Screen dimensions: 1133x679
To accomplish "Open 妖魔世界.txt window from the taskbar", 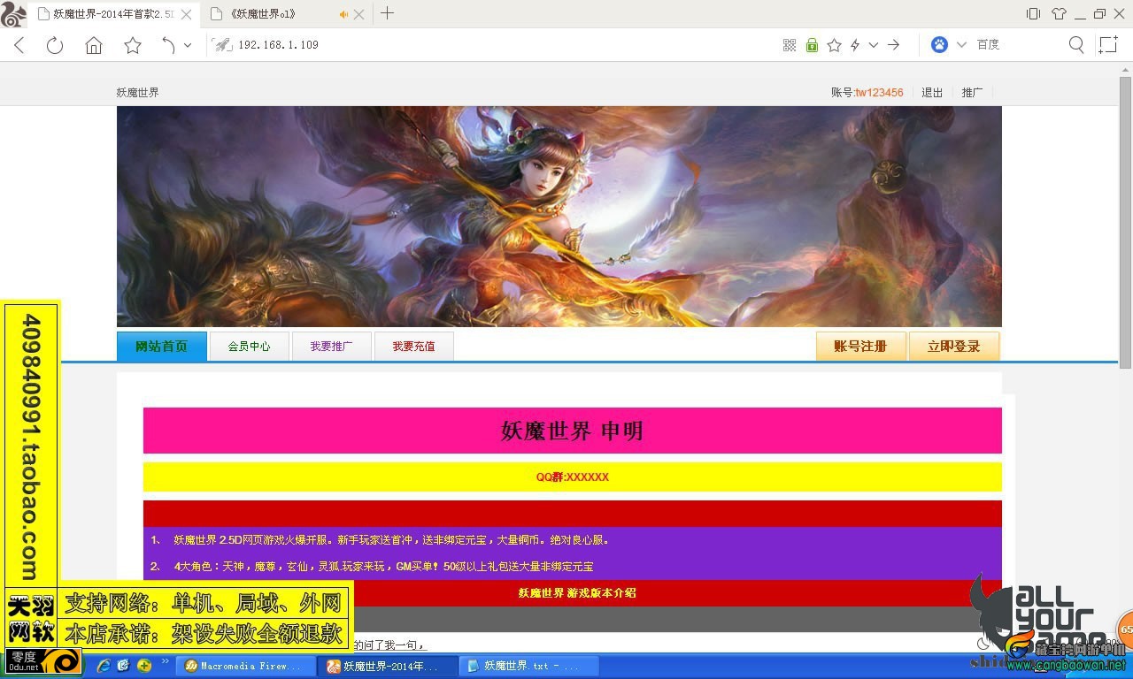I will [x=528, y=666].
